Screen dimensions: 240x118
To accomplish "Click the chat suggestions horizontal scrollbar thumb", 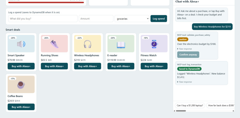I will [181, 111].
